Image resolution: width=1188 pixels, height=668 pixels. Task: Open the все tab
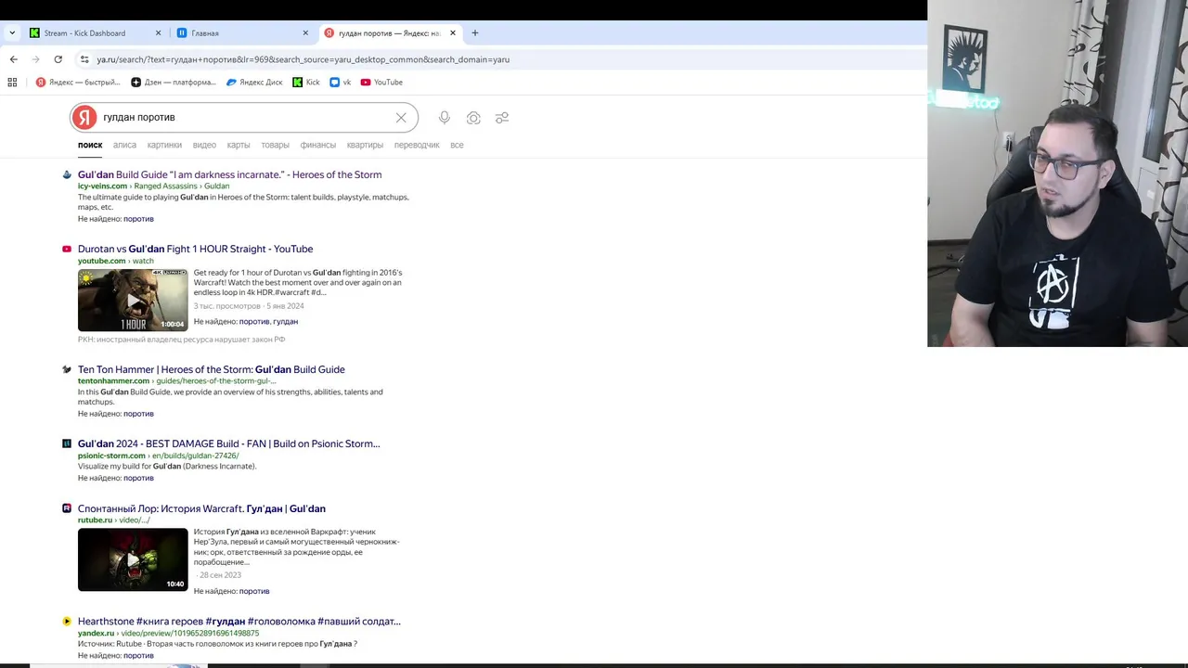pos(457,145)
